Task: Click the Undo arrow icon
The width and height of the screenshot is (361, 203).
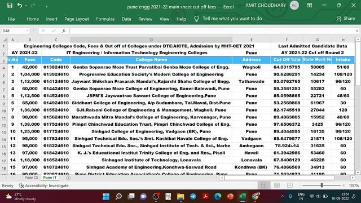Action: [x=20, y=6]
